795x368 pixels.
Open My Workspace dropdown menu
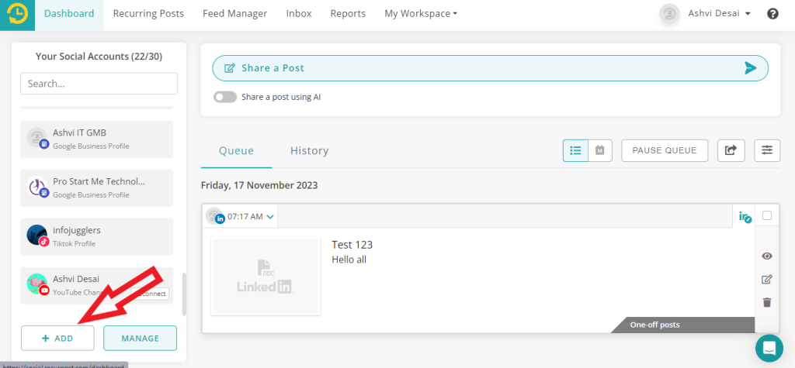pos(421,14)
